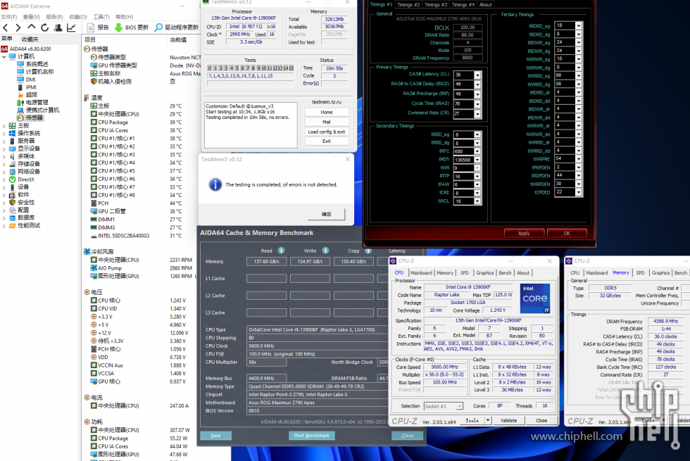Confirm the TestMem5 completion dialog with 确定
The width and height of the screenshot is (690, 461).
tap(326, 214)
